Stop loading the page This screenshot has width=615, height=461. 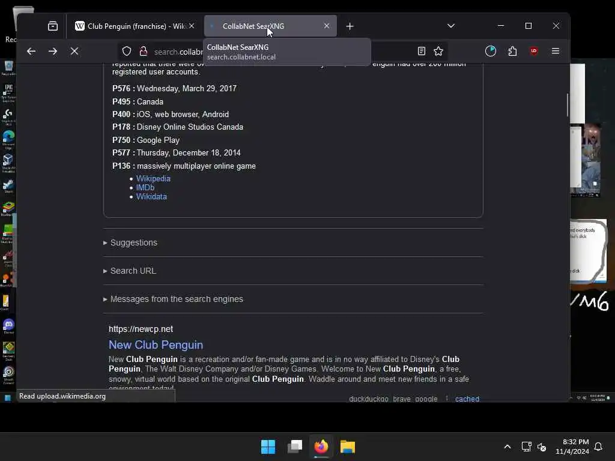[74, 51]
